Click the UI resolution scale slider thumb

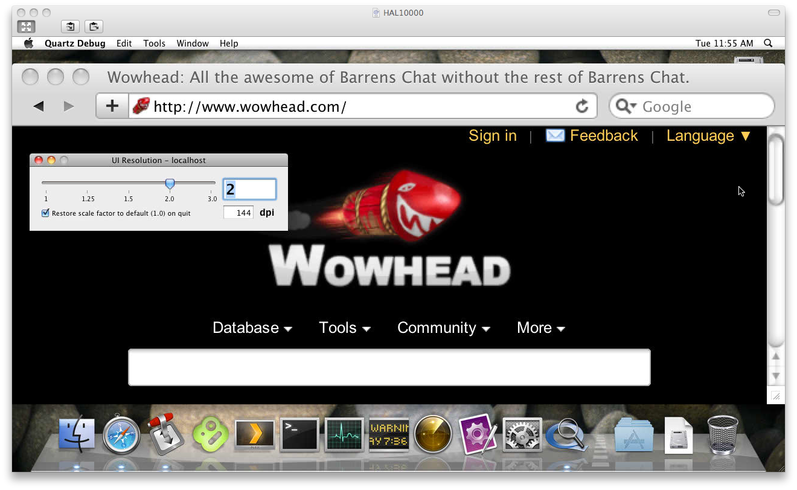(x=170, y=183)
